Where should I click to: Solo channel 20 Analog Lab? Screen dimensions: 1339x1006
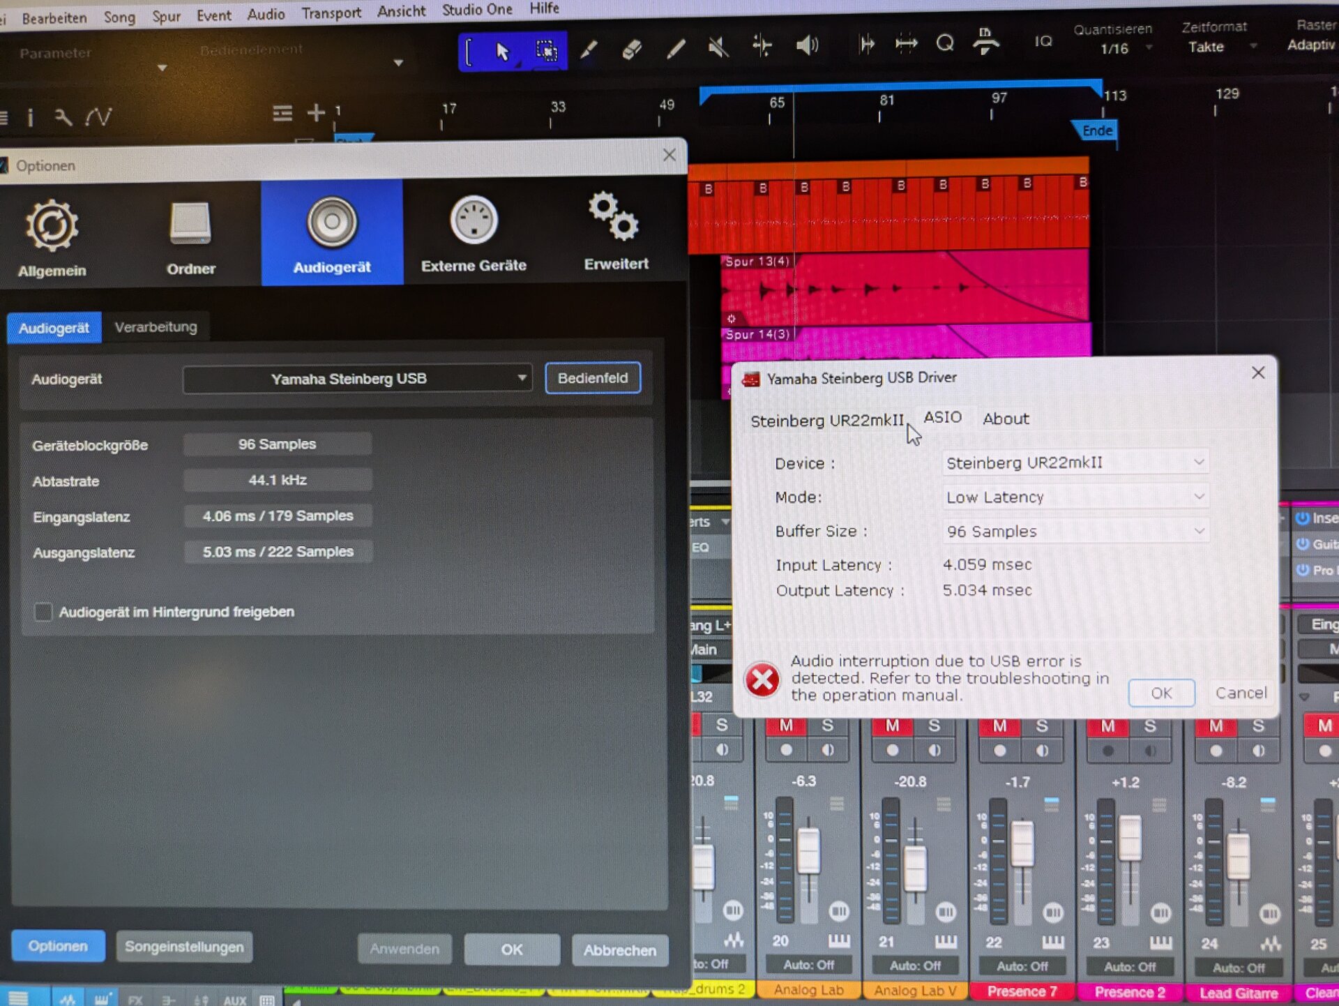(828, 726)
